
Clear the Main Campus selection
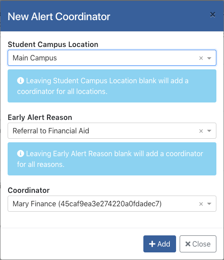pos(201,58)
